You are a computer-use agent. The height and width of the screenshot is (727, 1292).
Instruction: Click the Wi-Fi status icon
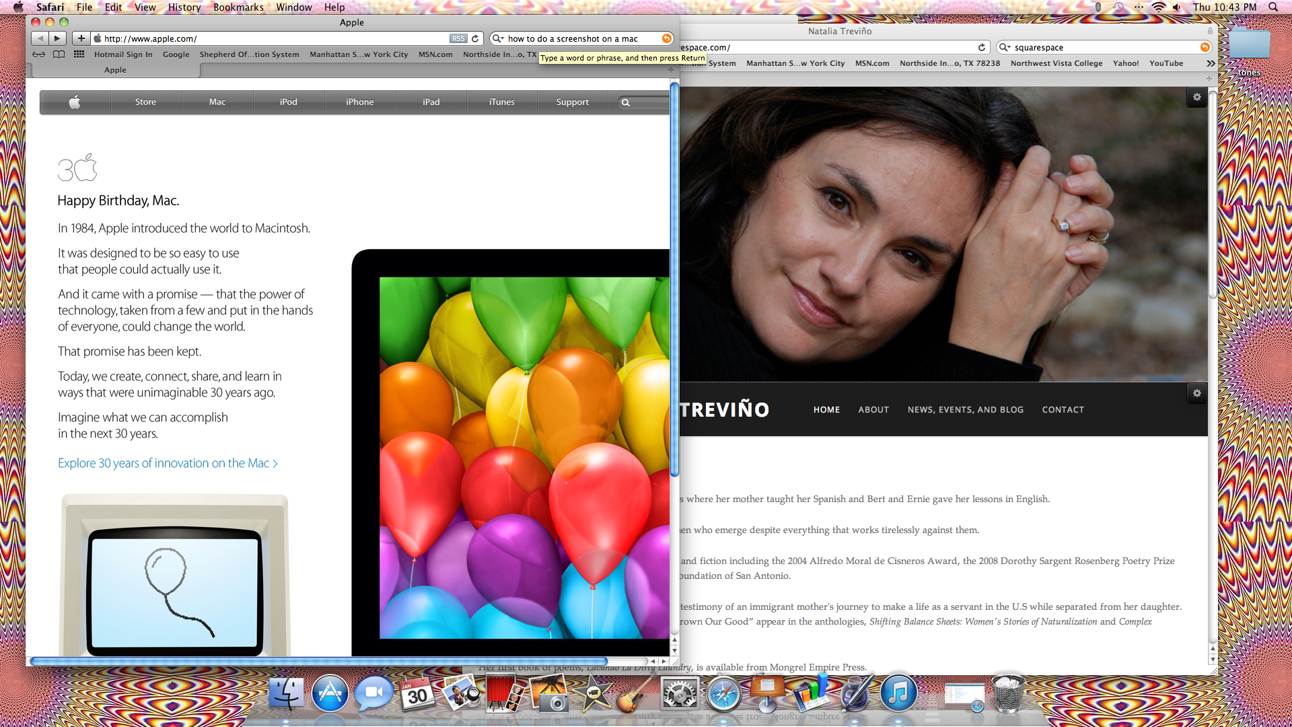(x=1158, y=7)
